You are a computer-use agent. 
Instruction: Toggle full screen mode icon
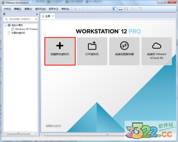pyautogui.click(x=126, y=9)
